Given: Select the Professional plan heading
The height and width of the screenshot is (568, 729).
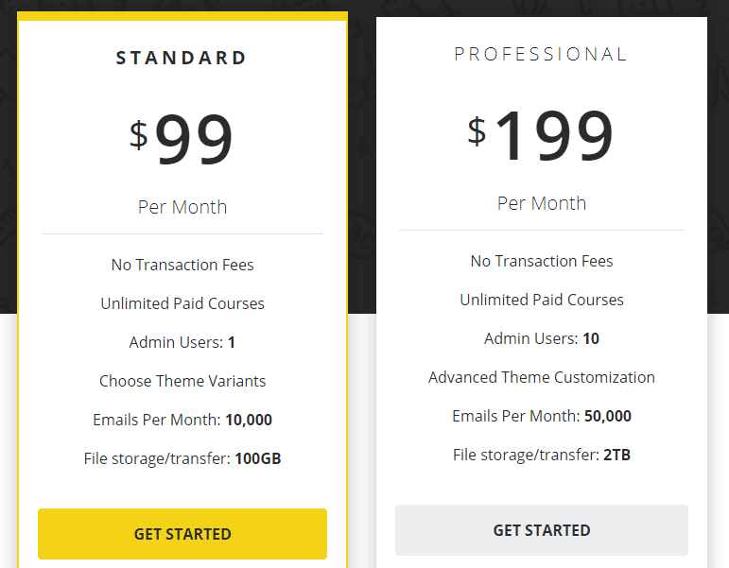Looking at the screenshot, I should 541,54.
